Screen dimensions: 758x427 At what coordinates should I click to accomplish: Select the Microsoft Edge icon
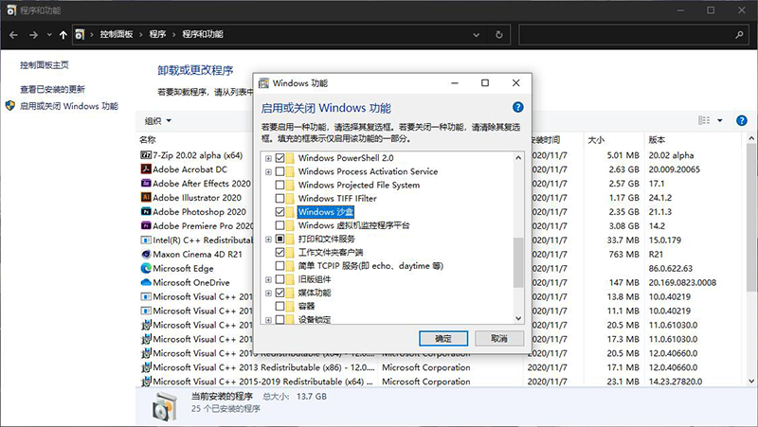point(146,268)
